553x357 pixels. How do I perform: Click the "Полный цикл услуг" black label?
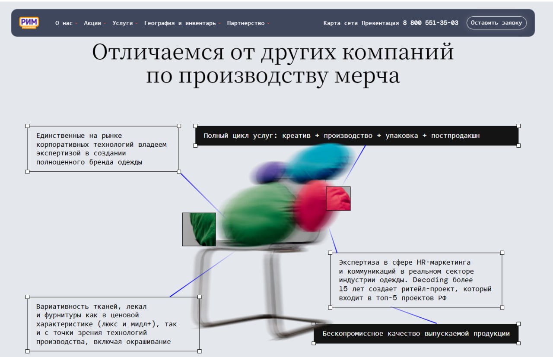click(x=357, y=136)
